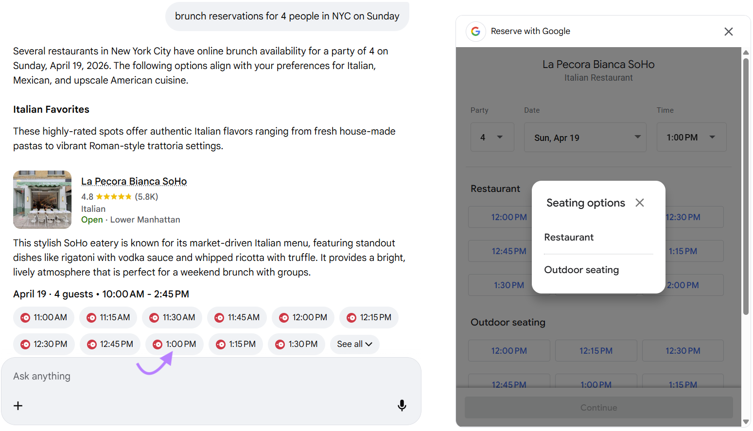Close the Reserve with Google panel
Screen dimensions: 753x431
(728, 31)
